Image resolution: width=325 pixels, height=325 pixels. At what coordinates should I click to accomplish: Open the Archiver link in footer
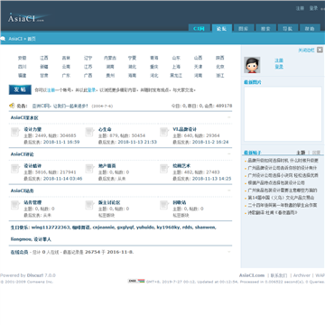coord(302,275)
